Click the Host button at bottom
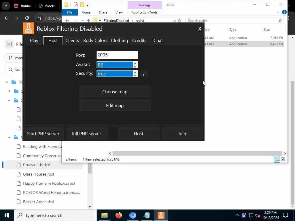Screen dimensions: 295x221 pyautogui.click(x=139, y=134)
